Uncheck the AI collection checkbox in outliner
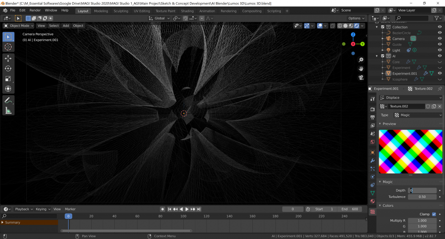445x239 pixels. coord(382,56)
